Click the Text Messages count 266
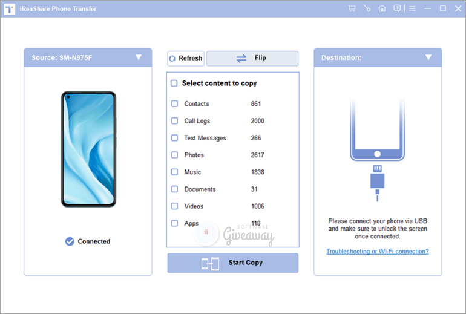 (x=256, y=138)
